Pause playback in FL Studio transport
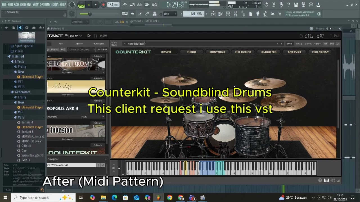This screenshot has height=202, width=360. [88, 5]
